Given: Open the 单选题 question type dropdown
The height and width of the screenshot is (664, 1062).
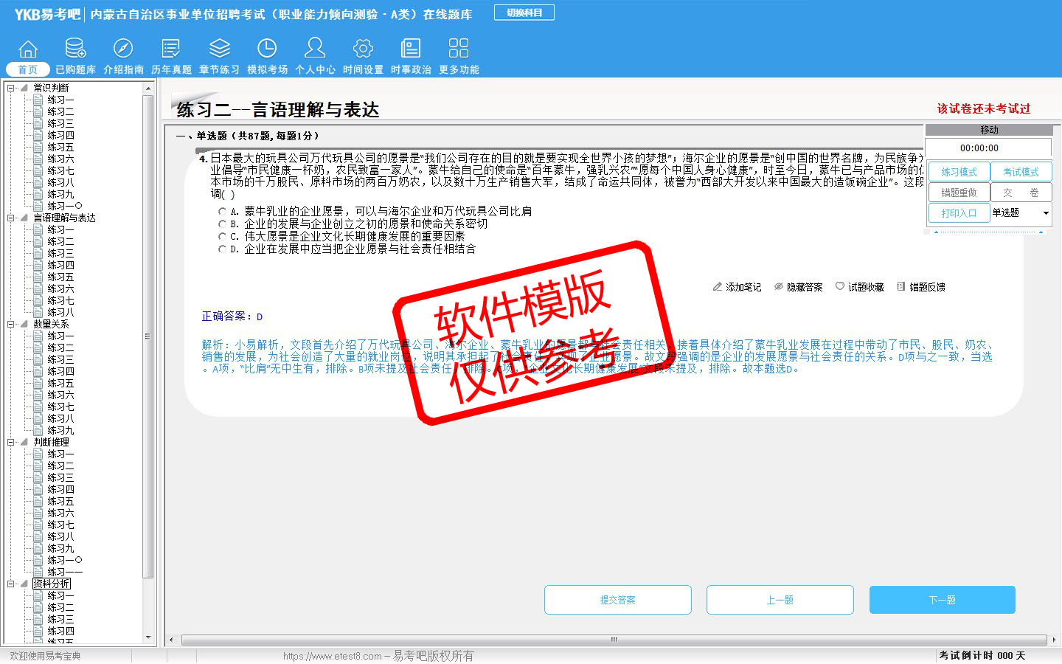Looking at the screenshot, I should pos(1045,213).
